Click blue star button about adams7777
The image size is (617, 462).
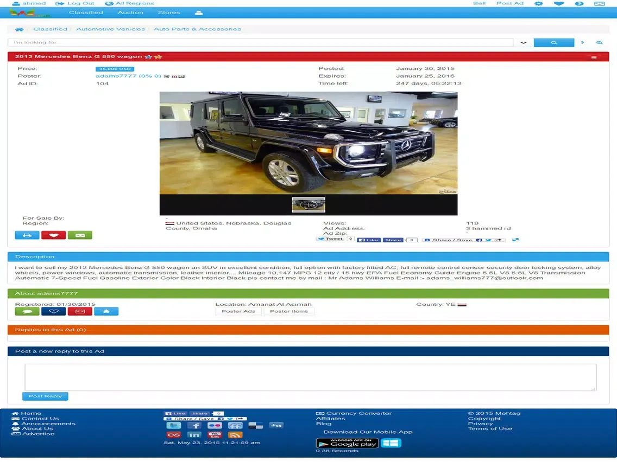click(x=106, y=311)
